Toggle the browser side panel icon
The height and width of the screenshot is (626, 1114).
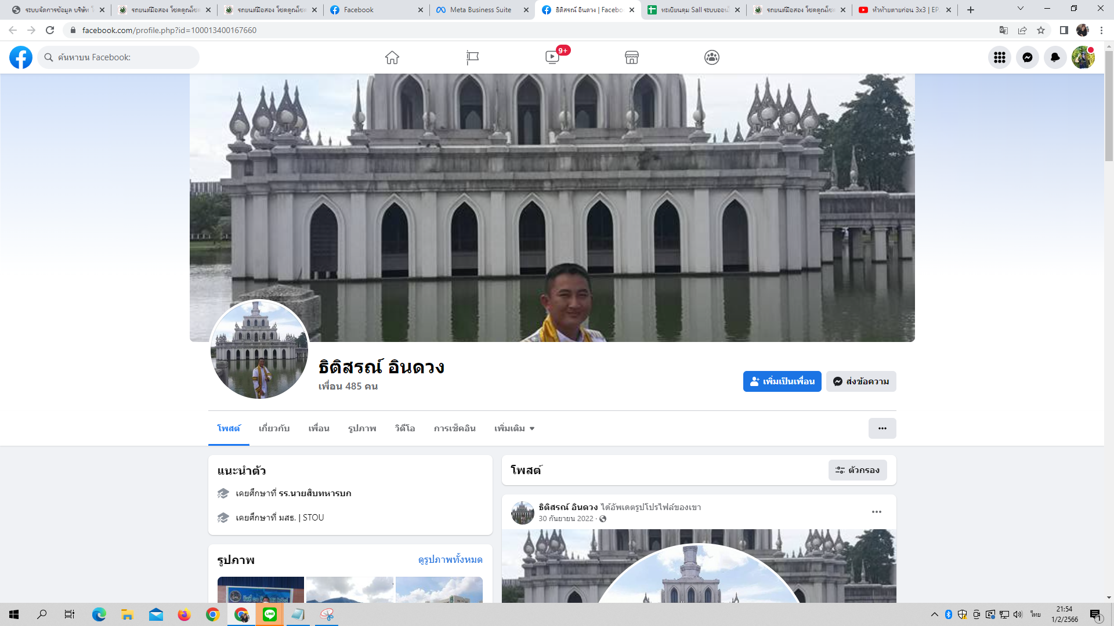tap(1064, 30)
